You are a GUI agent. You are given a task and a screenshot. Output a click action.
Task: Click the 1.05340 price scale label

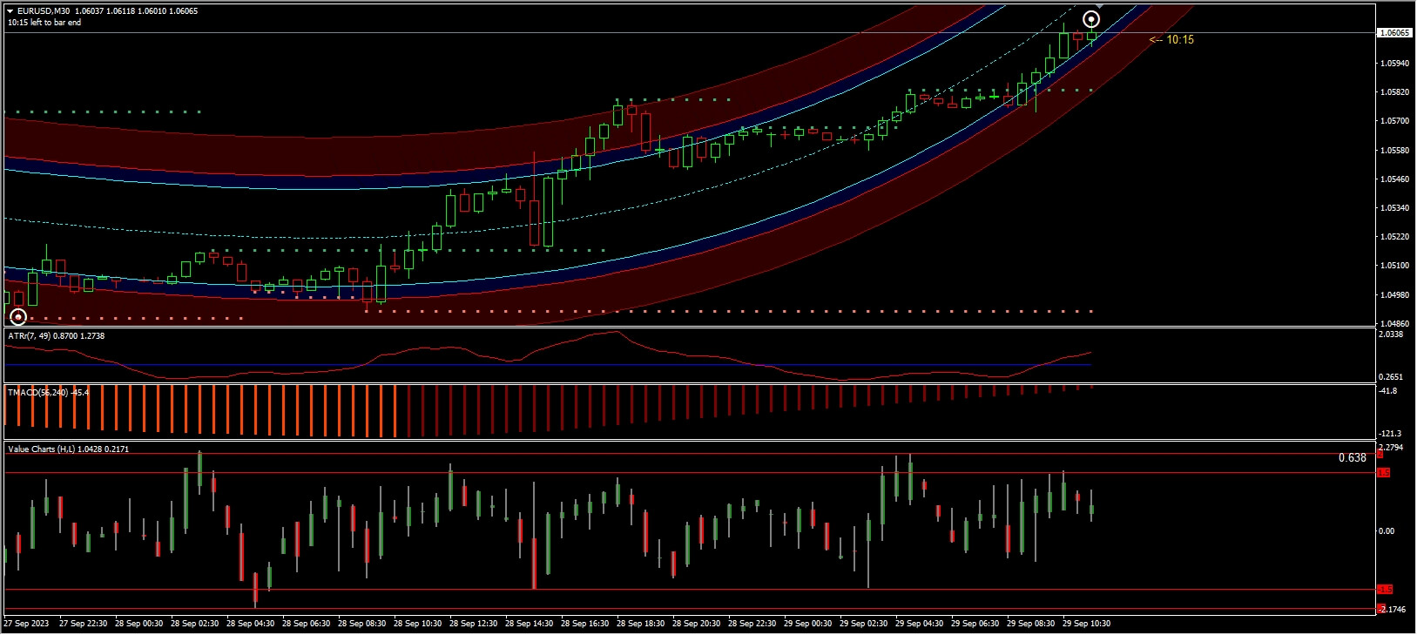(x=1394, y=208)
